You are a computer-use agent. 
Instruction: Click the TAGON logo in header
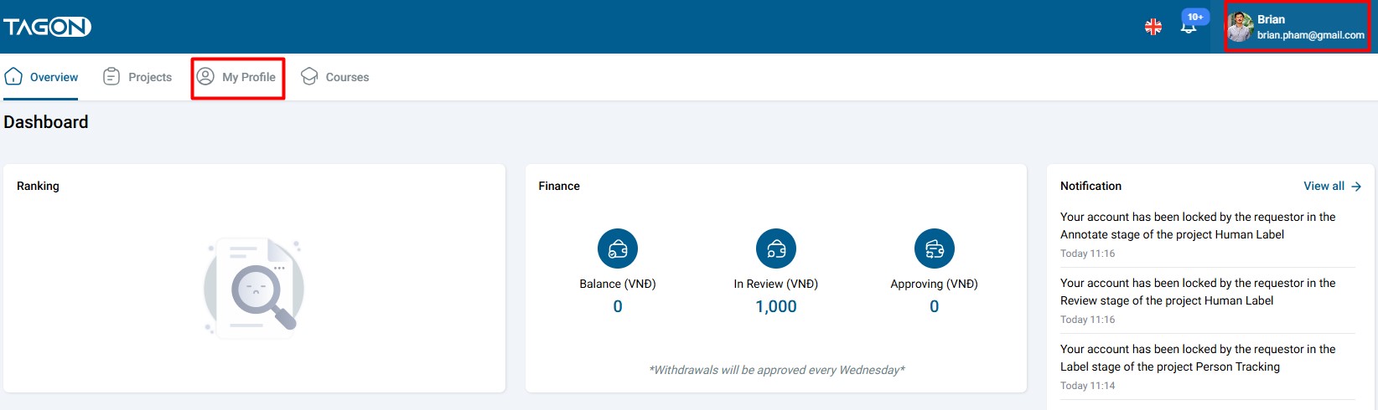pos(47,27)
